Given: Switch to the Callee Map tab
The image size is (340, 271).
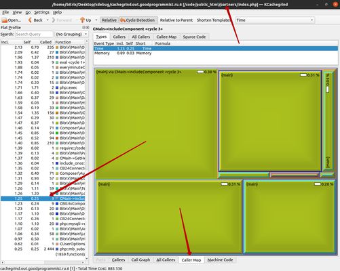Looking at the screenshot, I should pyautogui.click(x=166, y=37).
